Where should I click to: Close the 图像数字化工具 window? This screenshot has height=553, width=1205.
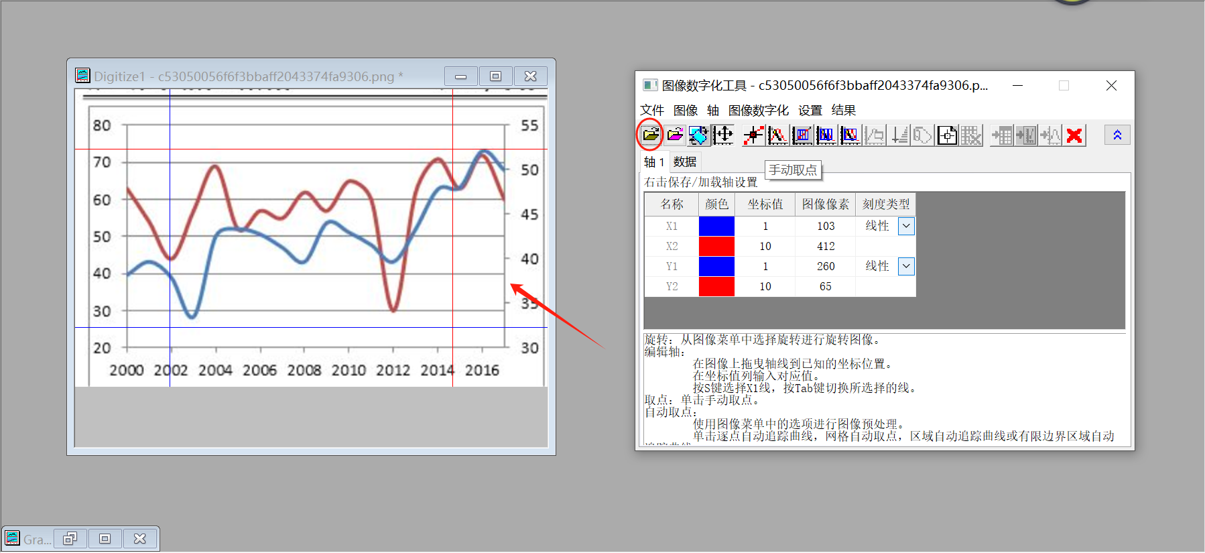click(x=1111, y=86)
